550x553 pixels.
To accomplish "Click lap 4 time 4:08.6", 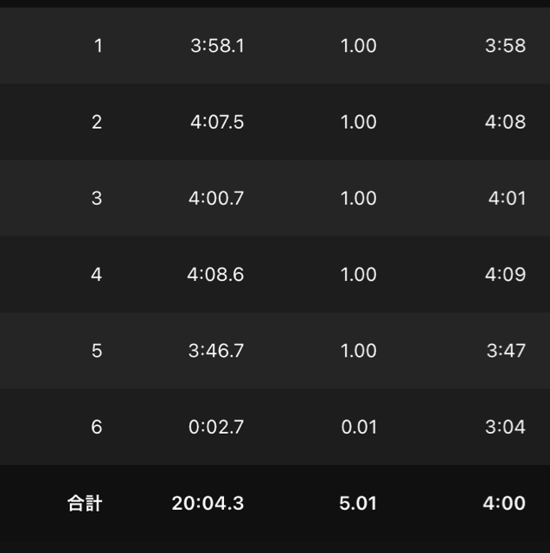I will coord(215,274).
